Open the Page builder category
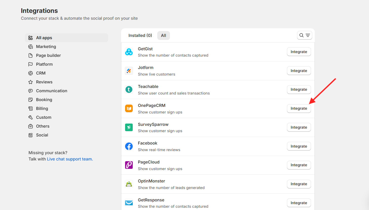Image resolution: width=369 pixels, height=210 pixels. tap(67, 56)
